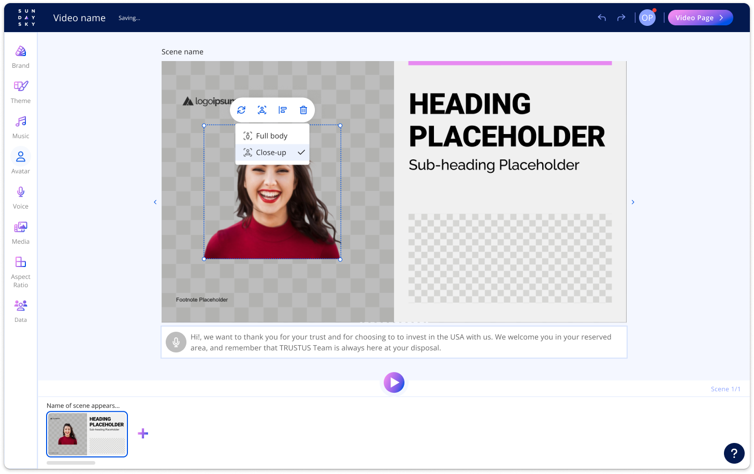Screen dimensions: 754x474
Task: Open the Music panel
Action: (x=21, y=127)
